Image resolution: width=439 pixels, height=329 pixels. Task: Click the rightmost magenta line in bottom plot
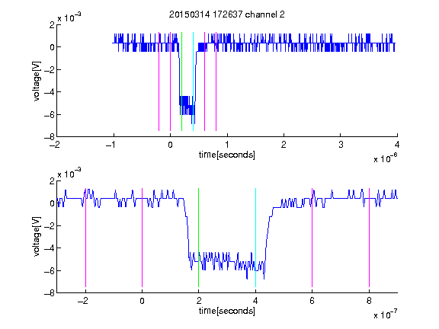(369, 238)
